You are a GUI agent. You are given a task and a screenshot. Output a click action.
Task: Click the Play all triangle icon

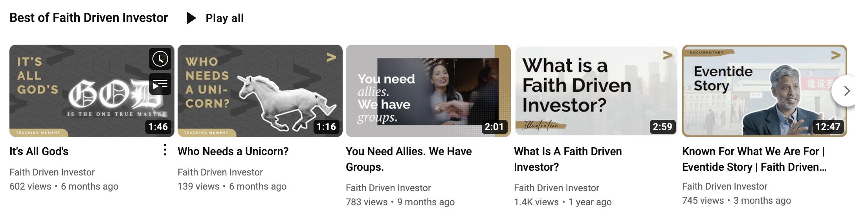191,18
